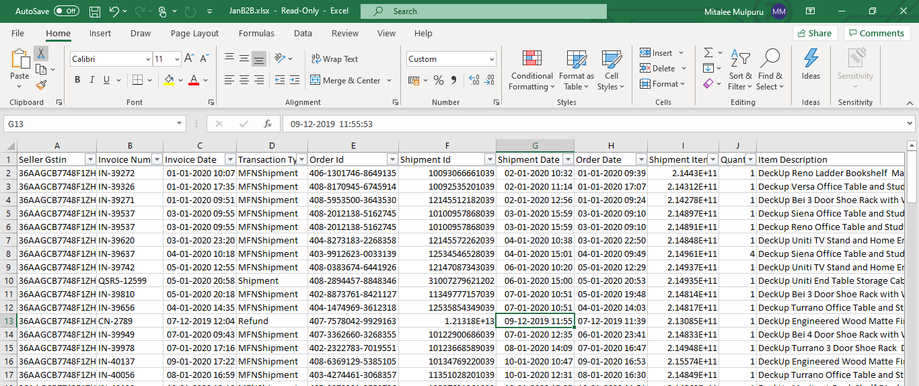Click the QSRS-12599 cell
Image resolution: width=919 pixels, height=386 pixels.
click(x=130, y=280)
